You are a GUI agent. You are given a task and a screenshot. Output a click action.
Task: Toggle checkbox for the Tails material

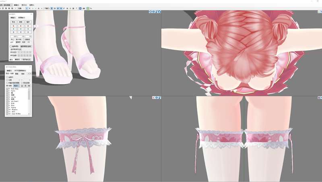point(7,91)
